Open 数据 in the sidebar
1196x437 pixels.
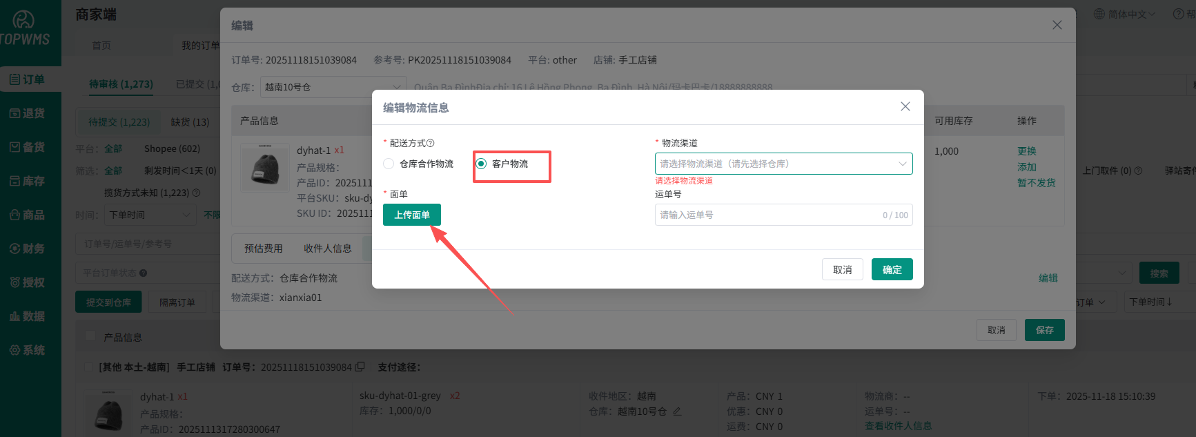point(28,316)
